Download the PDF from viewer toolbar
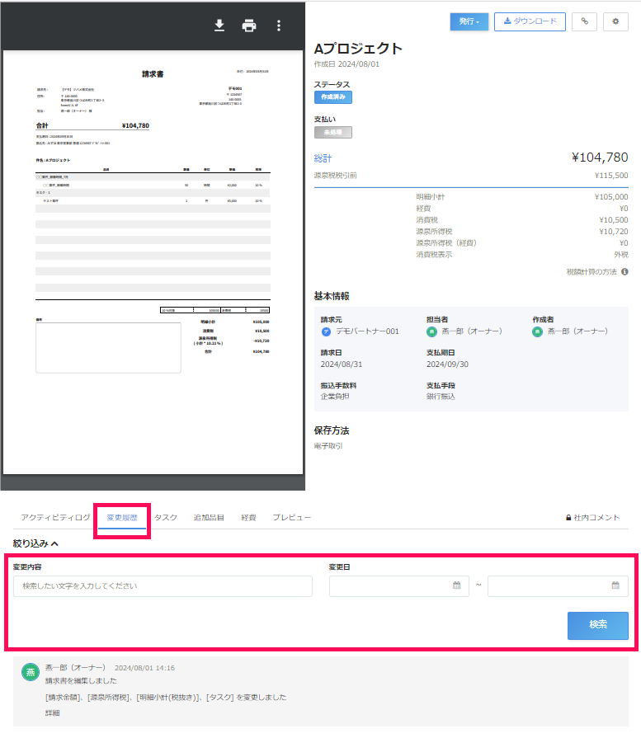Viewport: 641px width, 738px height. pyautogui.click(x=219, y=26)
